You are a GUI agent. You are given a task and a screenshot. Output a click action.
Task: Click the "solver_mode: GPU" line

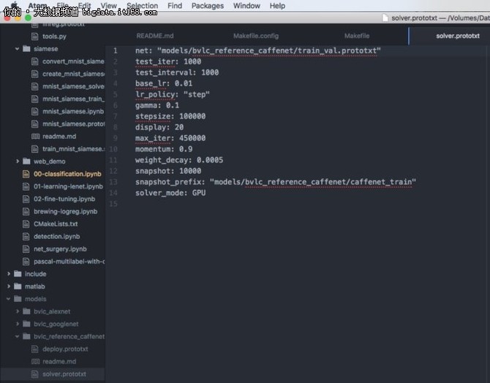(x=170, y=193)
